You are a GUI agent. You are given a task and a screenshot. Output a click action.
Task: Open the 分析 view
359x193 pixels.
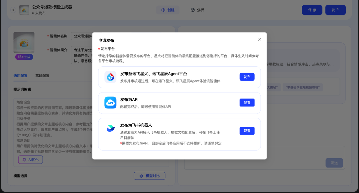[198, 10]
